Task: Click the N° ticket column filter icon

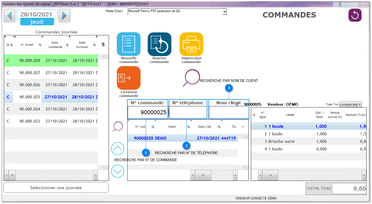Action: [x=40, y=45]
